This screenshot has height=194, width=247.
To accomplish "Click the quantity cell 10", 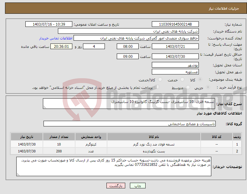I will click(x=59, y=144).
